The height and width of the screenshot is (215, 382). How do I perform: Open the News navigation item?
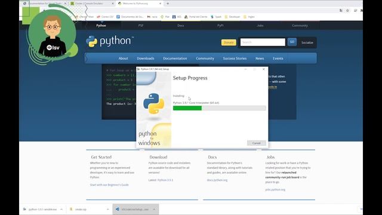[x=260, y=59]
